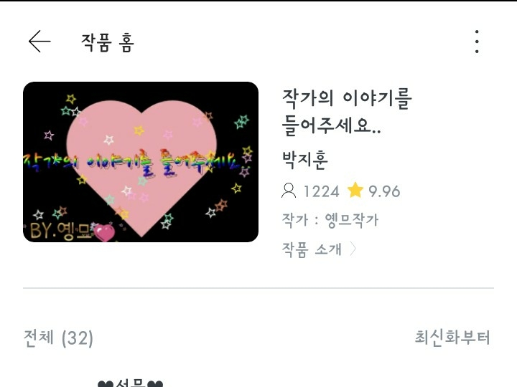Select the 전체 (32) episodes filter

click(58, 338)
